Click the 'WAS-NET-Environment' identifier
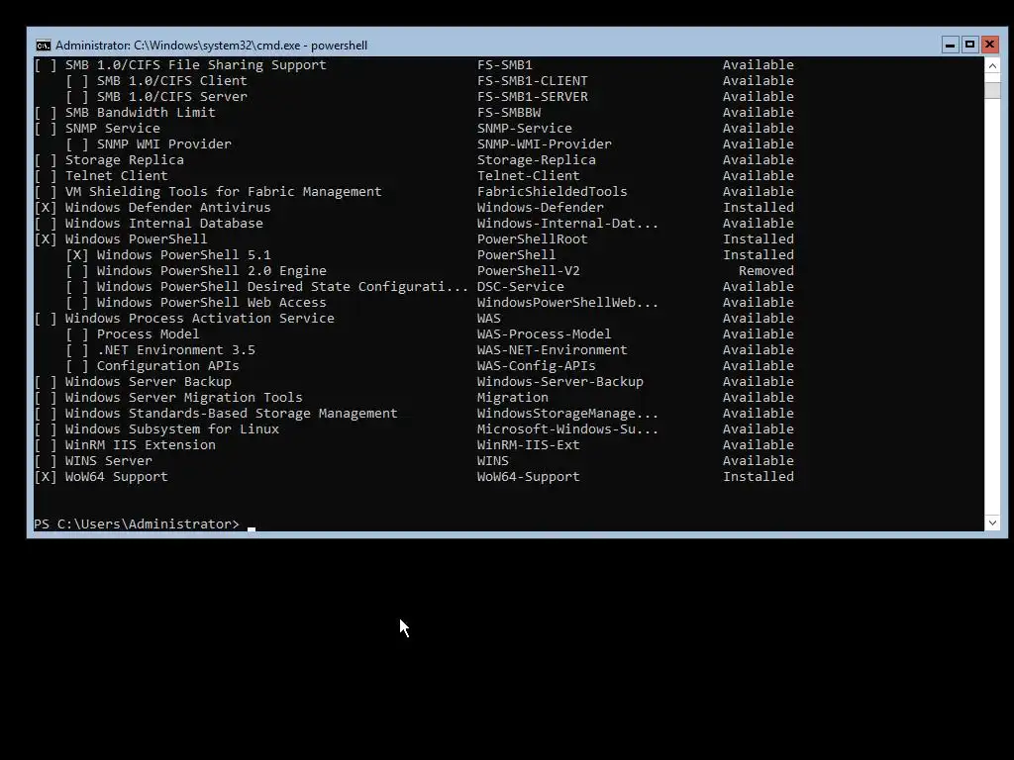This screenshot has width=1014, height=760. (x=553, y=349)
